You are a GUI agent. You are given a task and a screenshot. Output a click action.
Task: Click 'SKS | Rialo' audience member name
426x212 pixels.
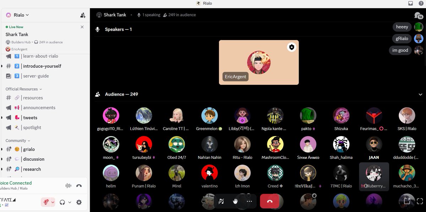[407, 129]
